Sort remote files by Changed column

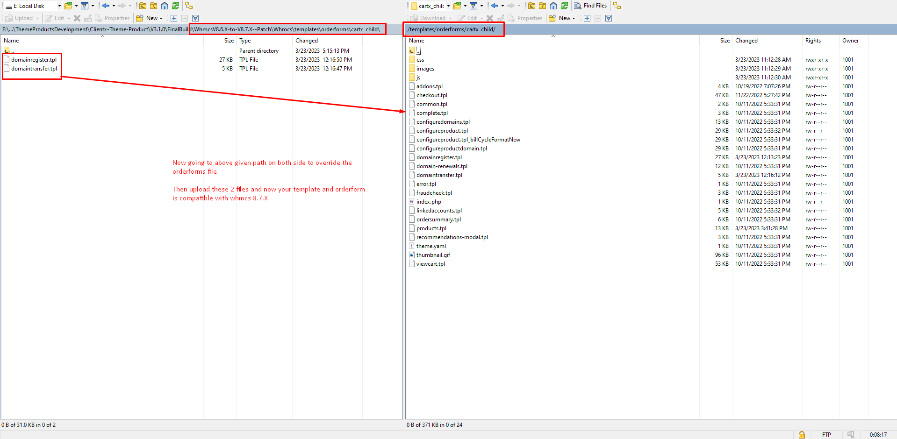pos(746,41)
